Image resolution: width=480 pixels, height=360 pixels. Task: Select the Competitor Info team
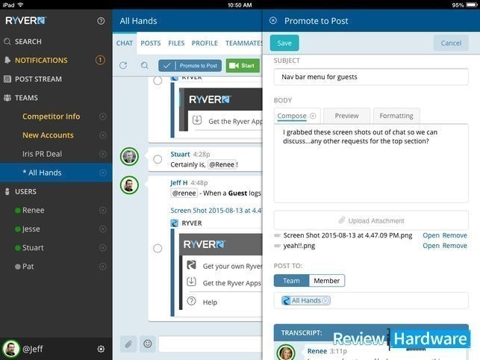pyautogui.click(x=51, y=117)
